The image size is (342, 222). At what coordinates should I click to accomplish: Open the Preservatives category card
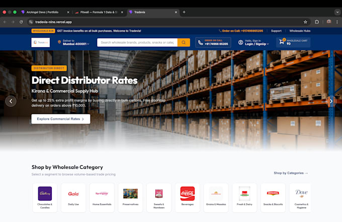click(x=130, y=197)
